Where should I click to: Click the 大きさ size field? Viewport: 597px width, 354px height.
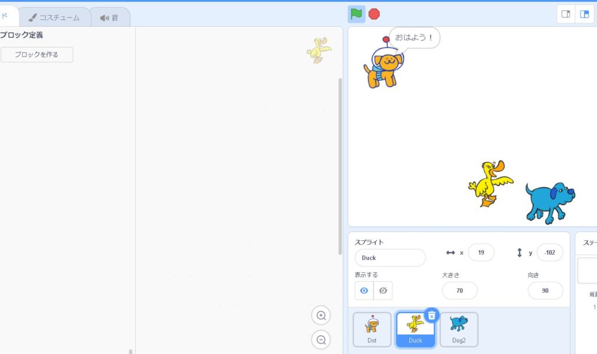tap(459, 290)
